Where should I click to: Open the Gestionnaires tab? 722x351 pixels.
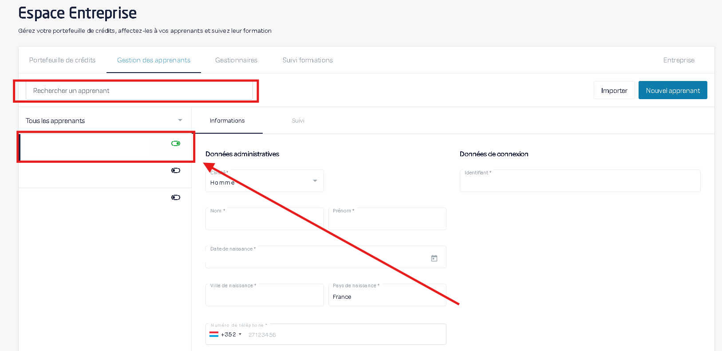click(236, 60)
